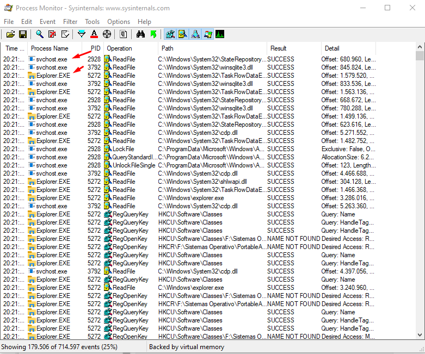
Task: Click the 'Desired Access: M...' detail cell
Action: [x=348, y=337]
